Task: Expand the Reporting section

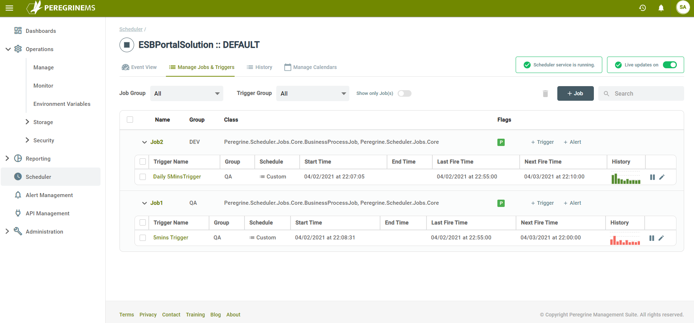Action: click(x=7, y=158)
